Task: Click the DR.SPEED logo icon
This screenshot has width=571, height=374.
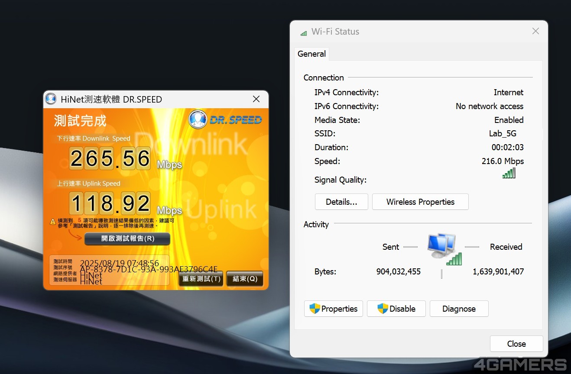Action: coord(198,119)
